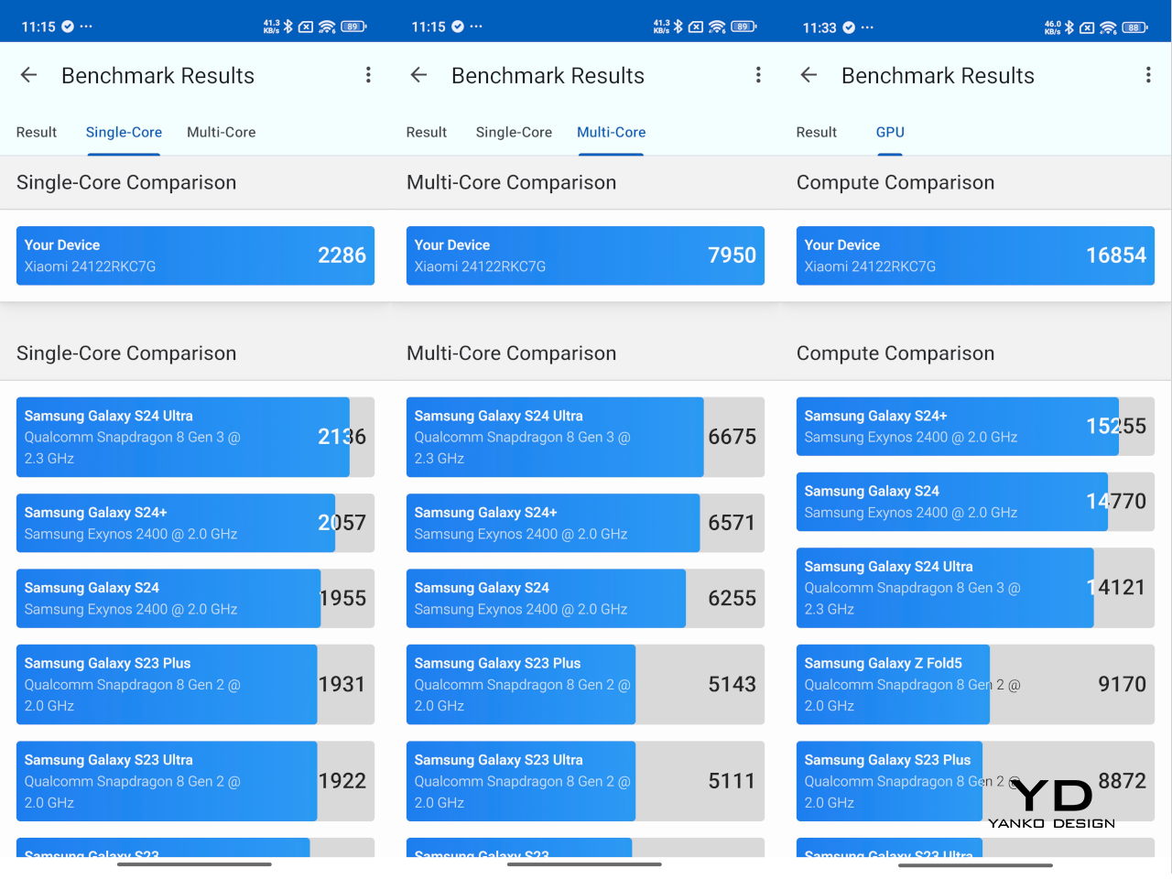Image resolution: width=1172 pixels, height=879 pixels.
Task: Click the compute score 14770
Action: pos(1116,501)
